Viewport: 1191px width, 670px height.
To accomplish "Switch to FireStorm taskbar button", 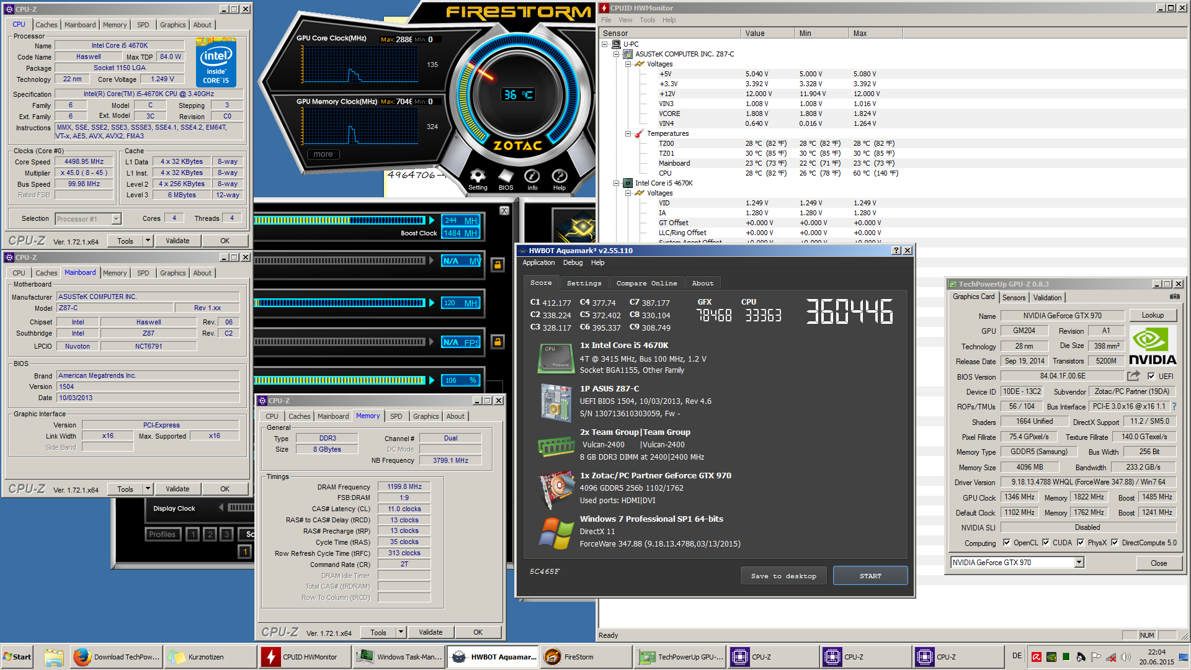I will tap(586, 657).
